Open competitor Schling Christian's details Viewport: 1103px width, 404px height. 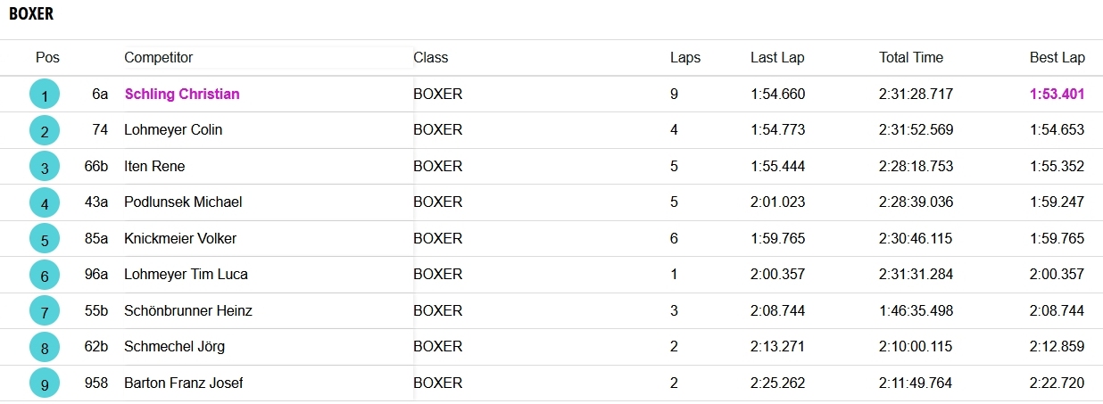[x=182, y=94]
